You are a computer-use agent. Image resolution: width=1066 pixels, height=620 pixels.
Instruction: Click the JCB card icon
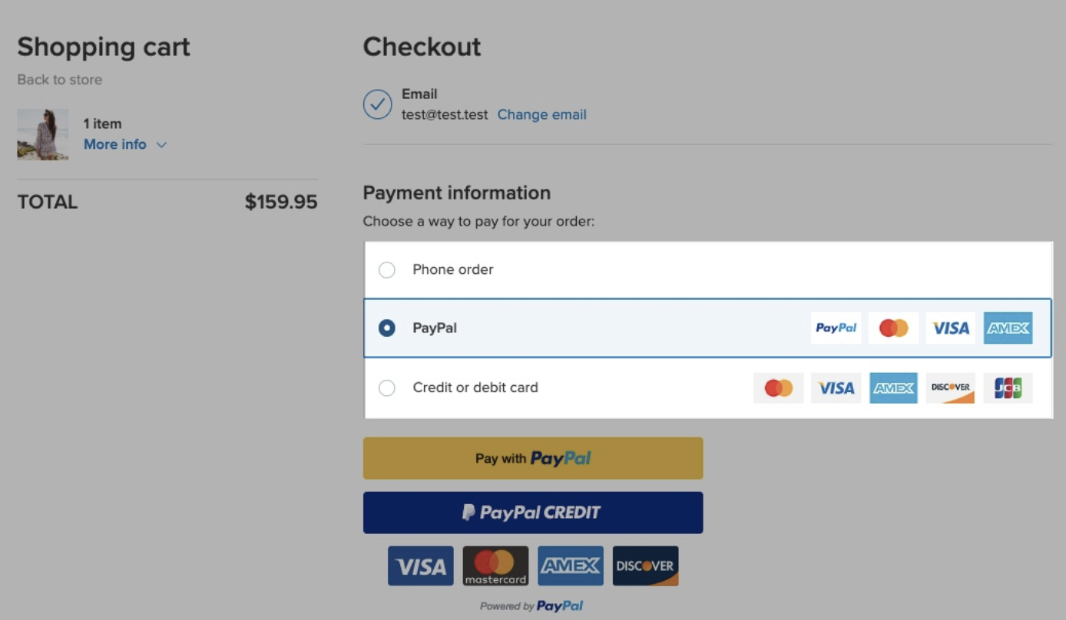pyautogui.click(x=1008, y=387)
